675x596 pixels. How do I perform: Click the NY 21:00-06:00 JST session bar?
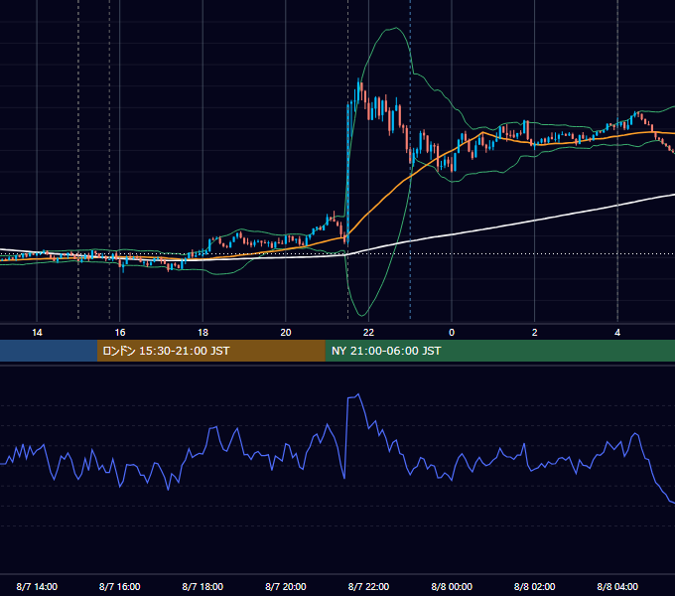click(499, 351)
